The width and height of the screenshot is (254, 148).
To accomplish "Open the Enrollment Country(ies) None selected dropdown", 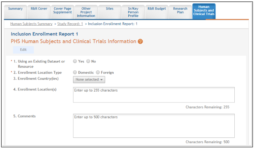I will (89, 79).
